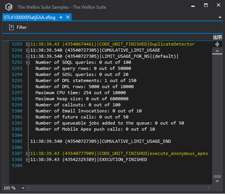Open the tab list dropdown arrow
The image size is (225, 194).
pos(219,18)
